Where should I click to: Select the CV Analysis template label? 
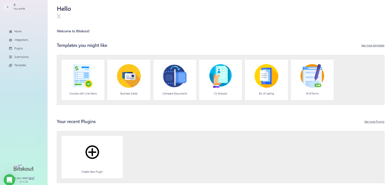(x=221, y=94)
